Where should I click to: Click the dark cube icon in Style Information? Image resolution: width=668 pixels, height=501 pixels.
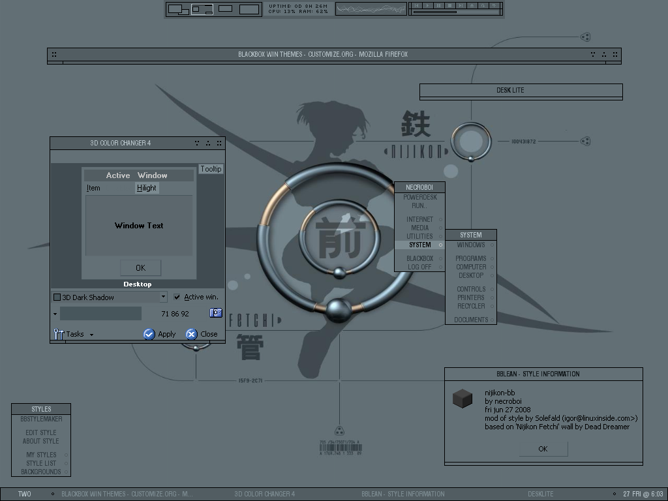click(x=463, y=399)
